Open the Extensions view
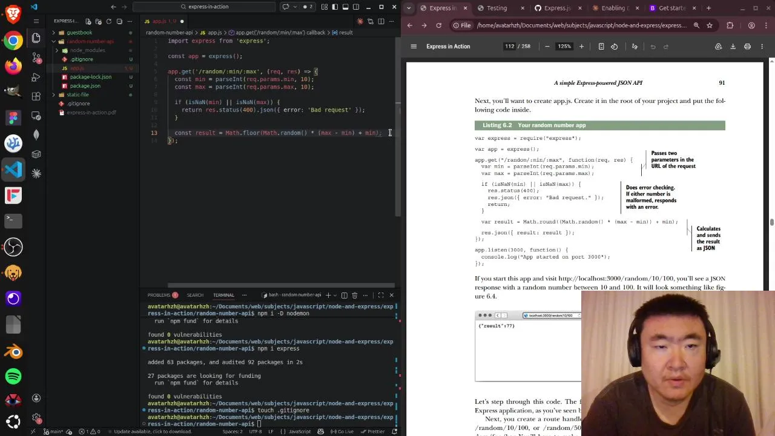 [36, 96]
